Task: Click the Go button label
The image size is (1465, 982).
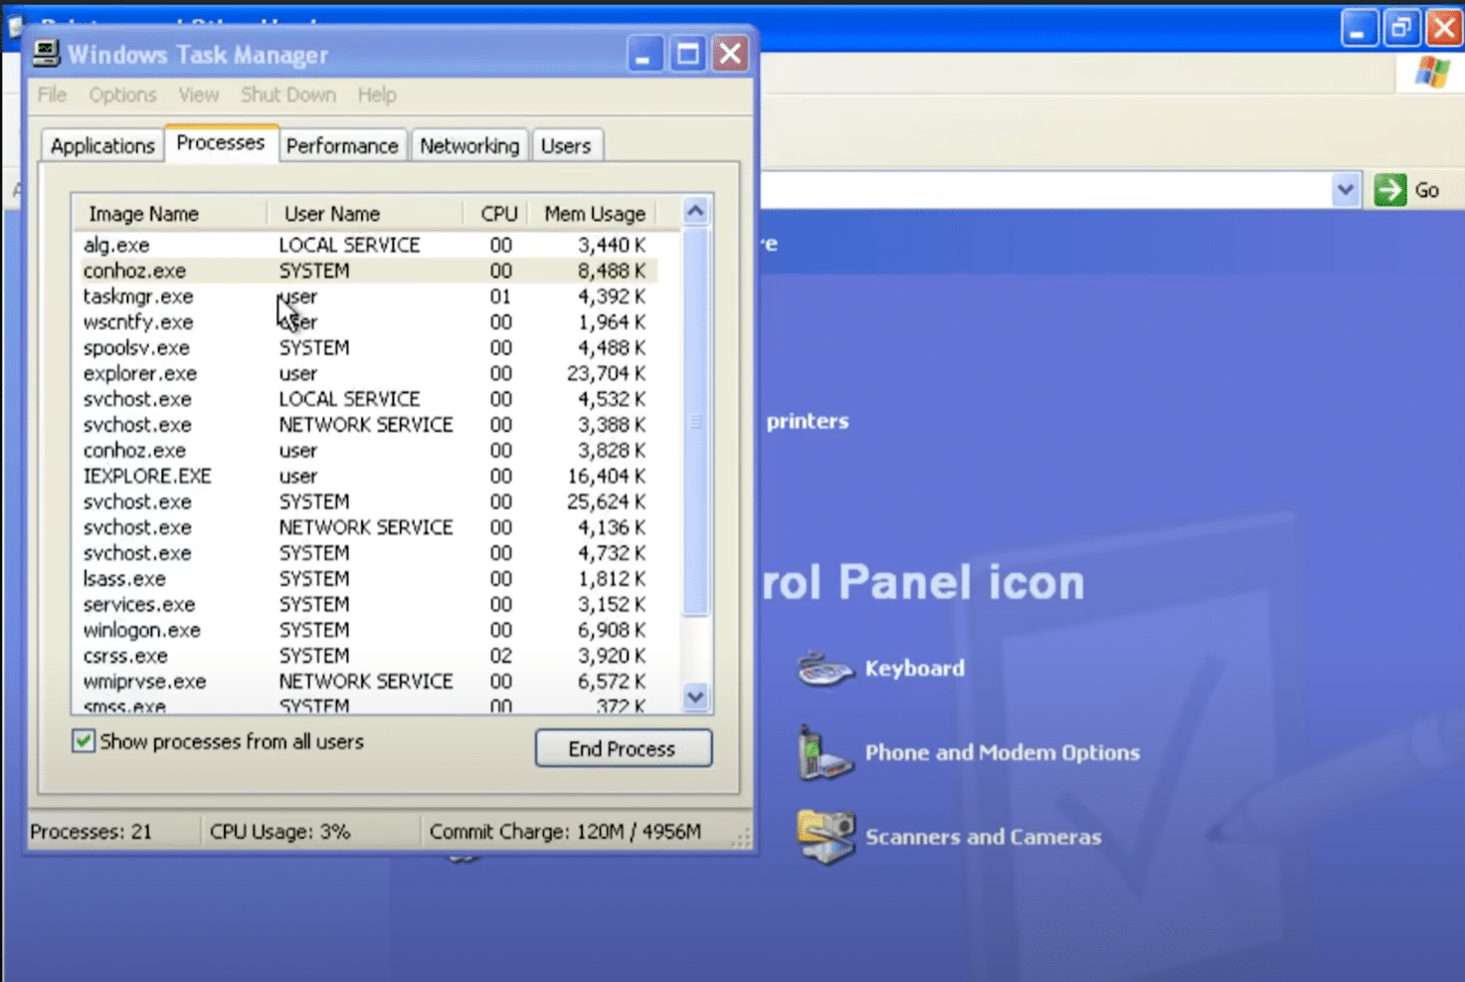Action: tap(1427, 190)
